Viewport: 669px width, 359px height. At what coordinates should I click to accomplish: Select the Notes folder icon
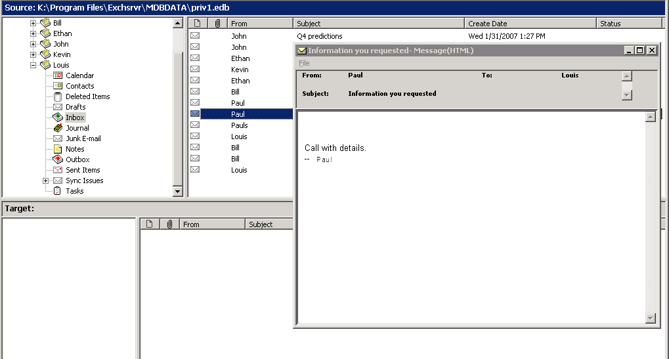[58, 149]
